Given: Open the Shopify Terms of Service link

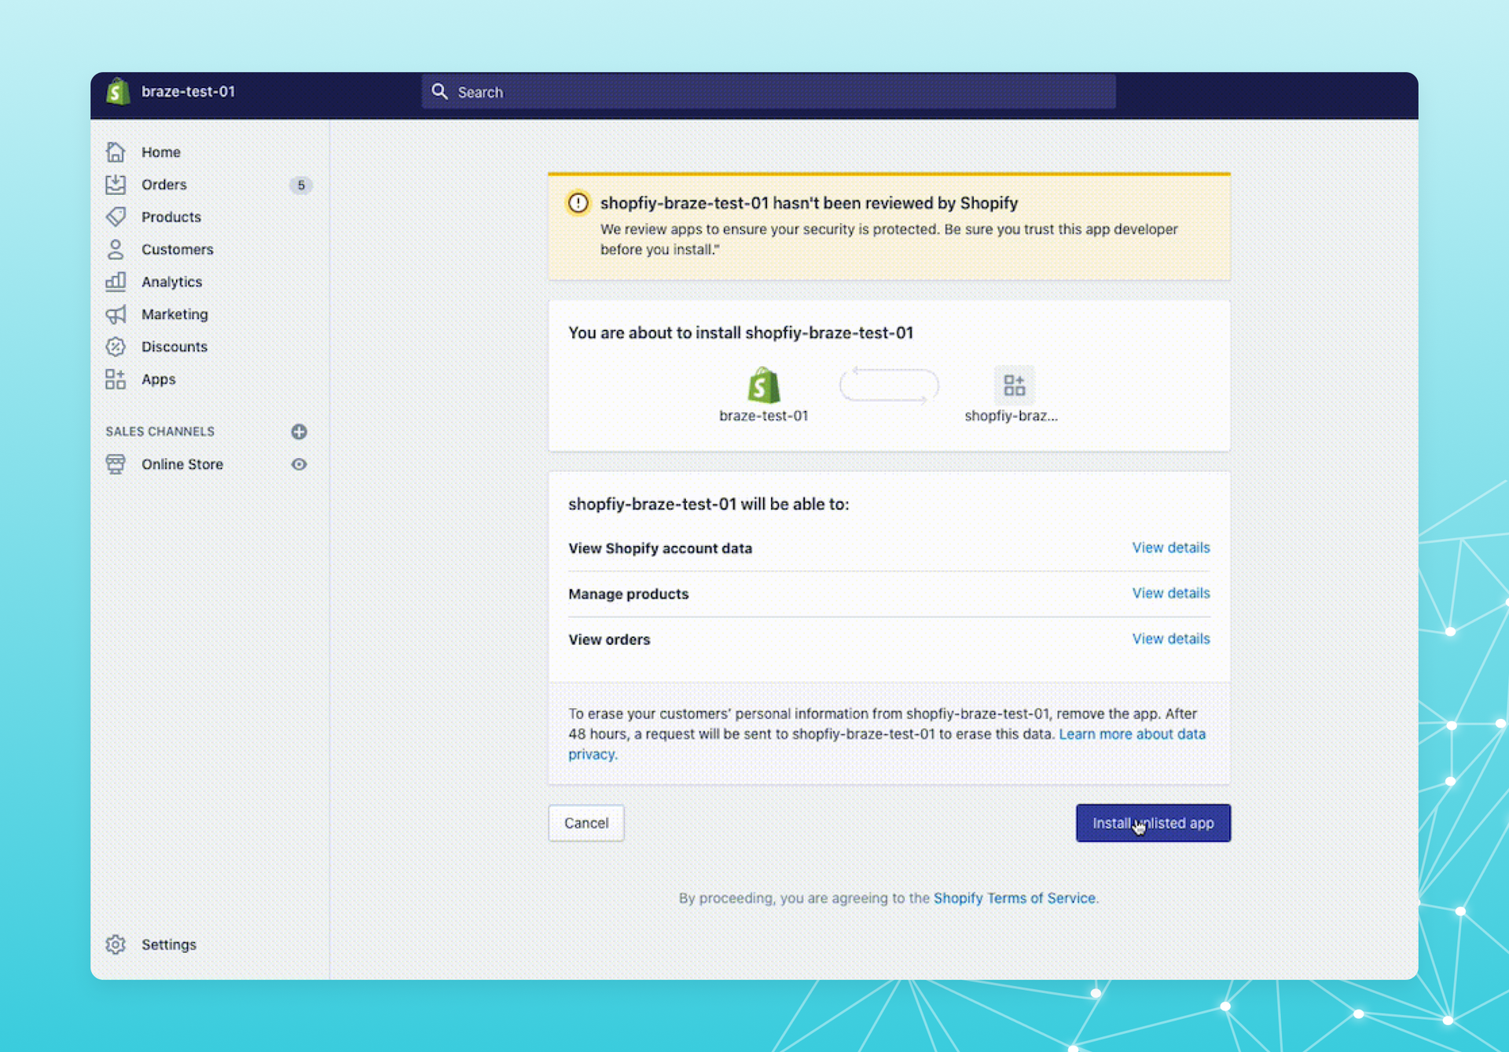Looking at the screenshot, I should pos(1014,898).
